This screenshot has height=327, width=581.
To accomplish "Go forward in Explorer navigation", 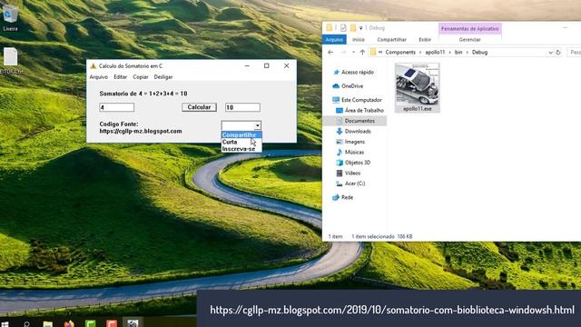I will coord(343,53).
